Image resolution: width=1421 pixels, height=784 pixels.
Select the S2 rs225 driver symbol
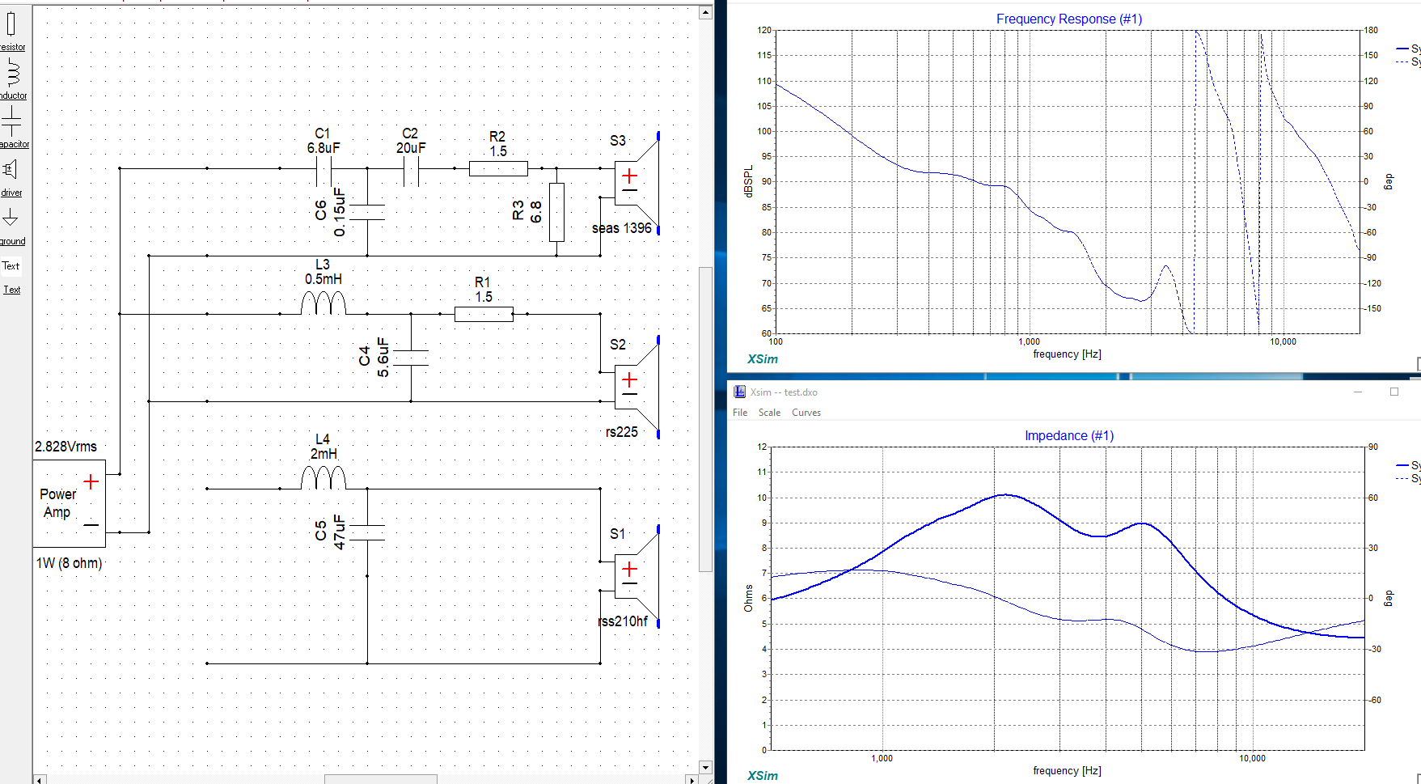point(636,388)
